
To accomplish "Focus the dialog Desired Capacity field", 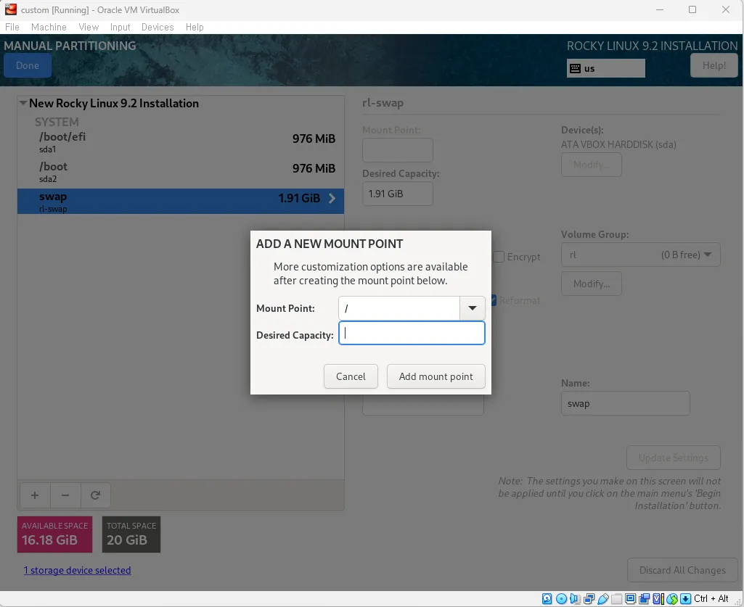I will 412,333.
